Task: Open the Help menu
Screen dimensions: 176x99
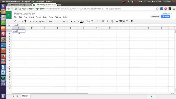Action: tap(65, 17)
